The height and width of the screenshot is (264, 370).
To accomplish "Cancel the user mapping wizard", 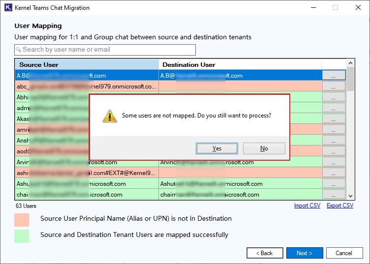I will pos(344,253).
